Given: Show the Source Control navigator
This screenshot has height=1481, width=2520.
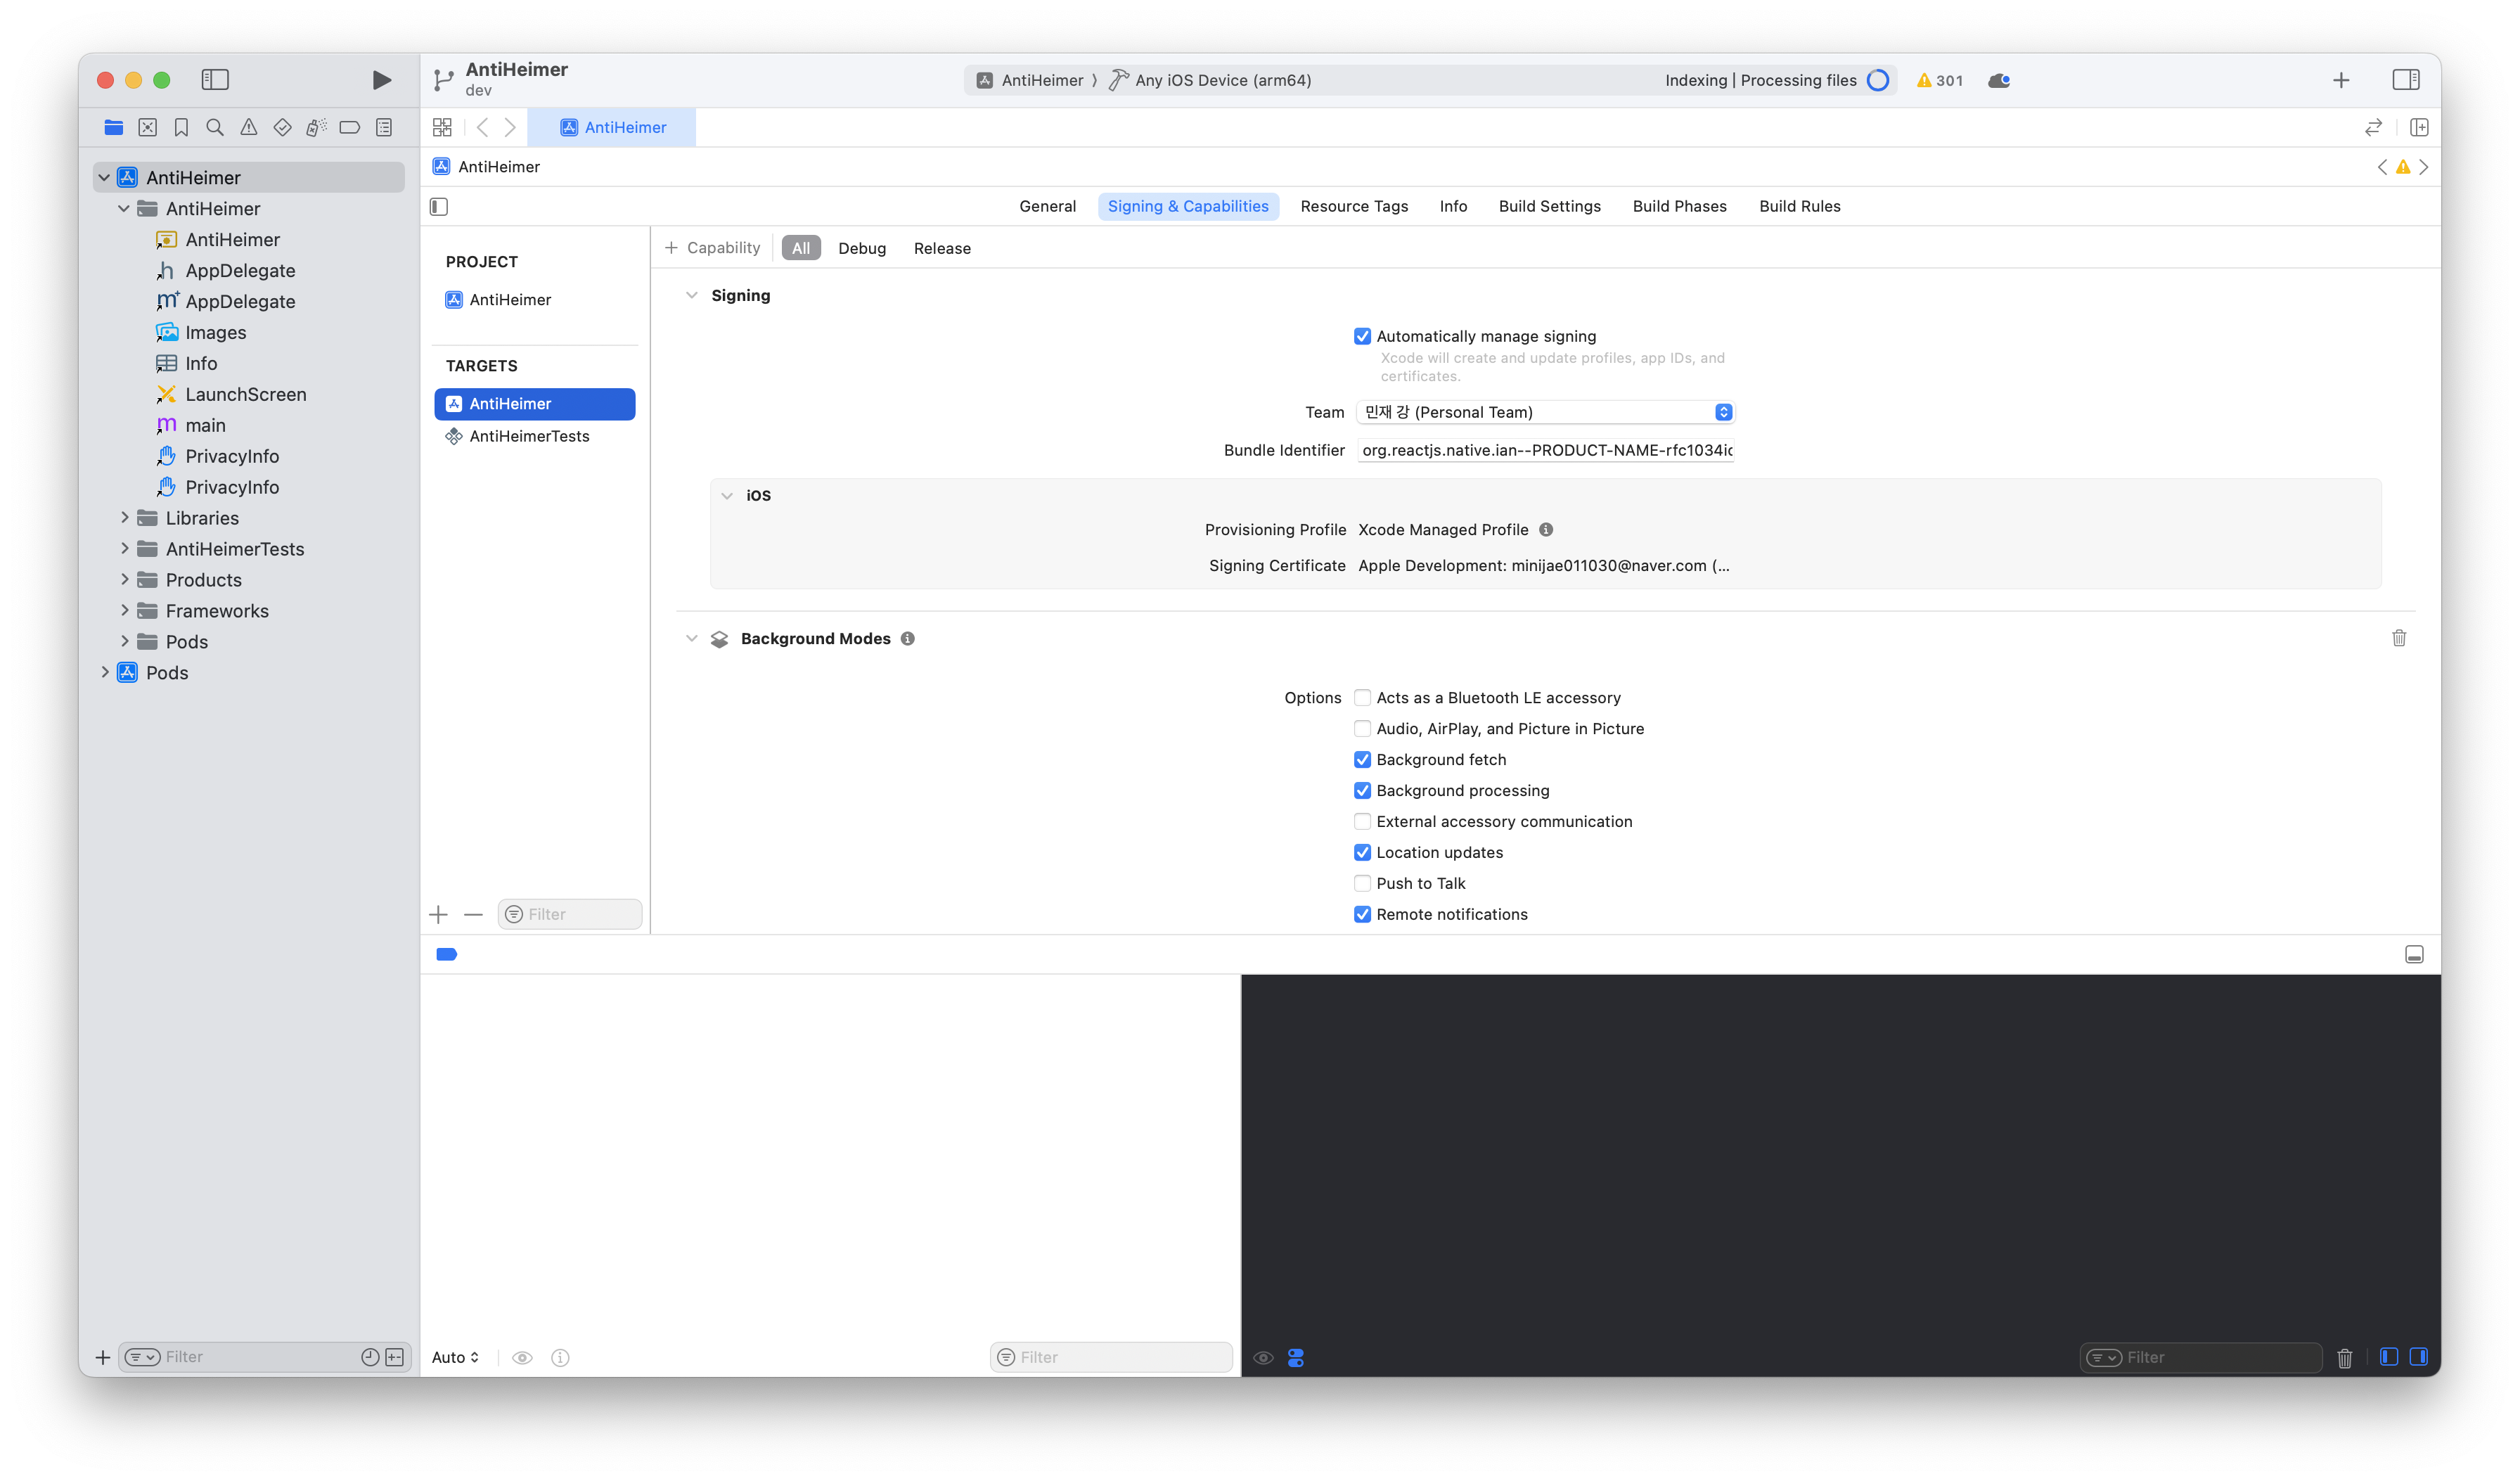Looking at the screenshot, I should 147,127.
